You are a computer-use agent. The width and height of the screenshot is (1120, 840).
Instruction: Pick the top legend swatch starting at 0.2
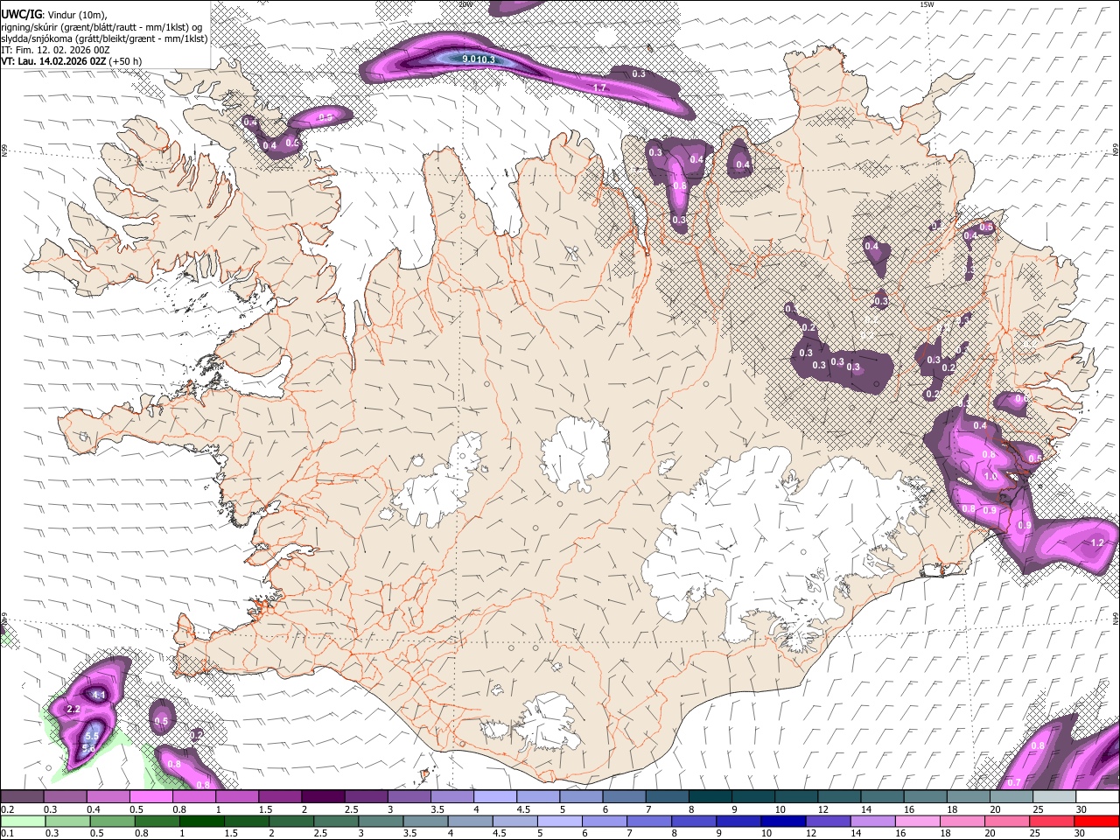point(22,797)
